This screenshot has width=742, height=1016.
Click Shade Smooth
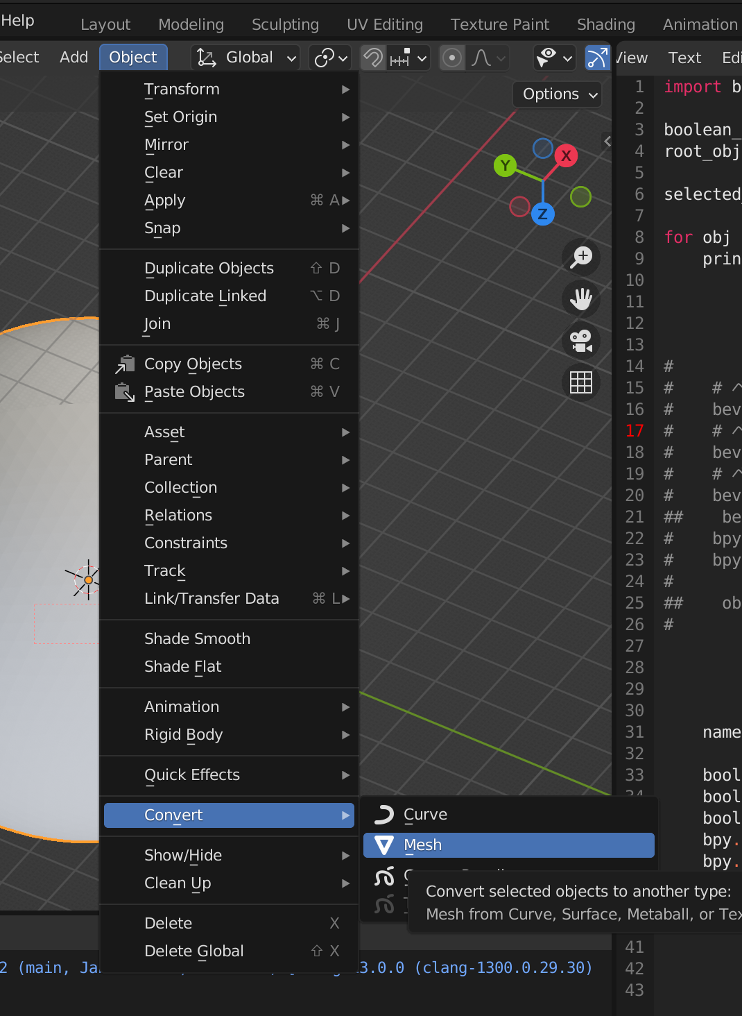click(197, 638)
